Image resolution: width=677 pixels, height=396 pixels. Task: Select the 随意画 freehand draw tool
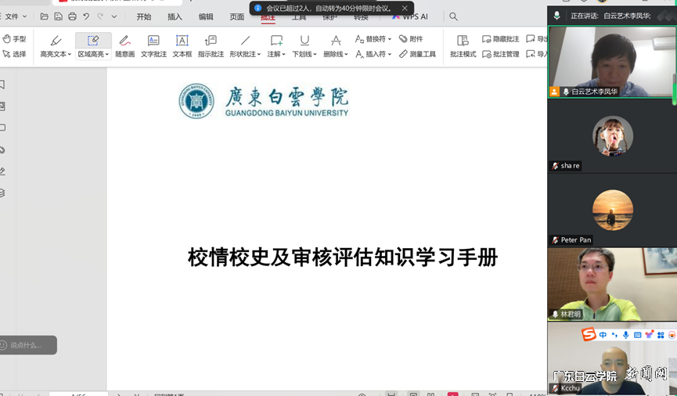coord(124,45)
